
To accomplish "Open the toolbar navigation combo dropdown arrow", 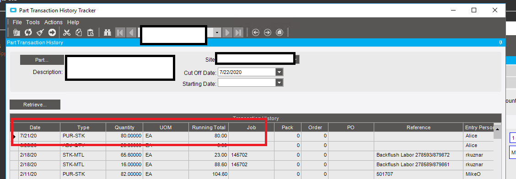I will click(217, 32).
